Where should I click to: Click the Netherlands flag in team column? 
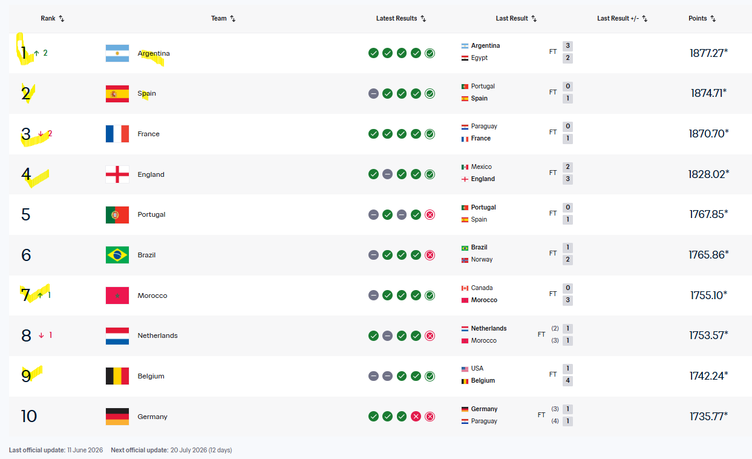(117, 335)
